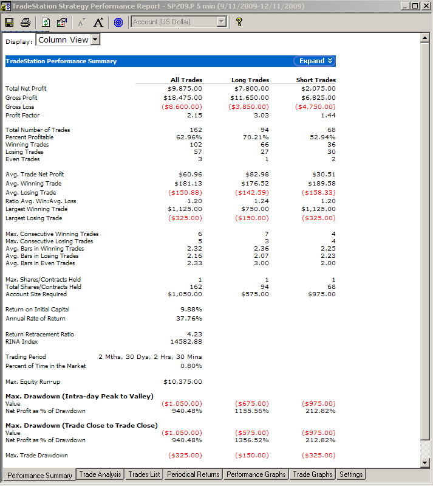The height and width of the screenshot is (486, 433).
Task: Open the Account (US Dollar) dropdown
Action: [222, 22]
